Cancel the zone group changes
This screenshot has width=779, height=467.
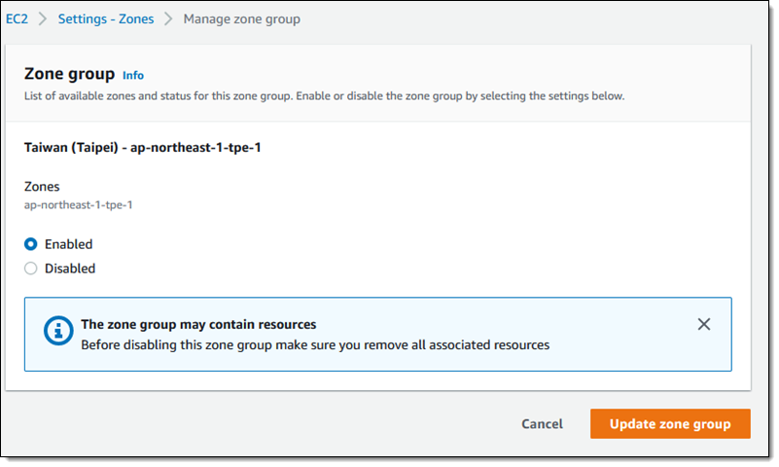[x=542, y=424]
